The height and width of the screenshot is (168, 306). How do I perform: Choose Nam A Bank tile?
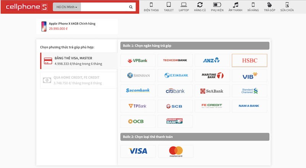pos(250,106)
